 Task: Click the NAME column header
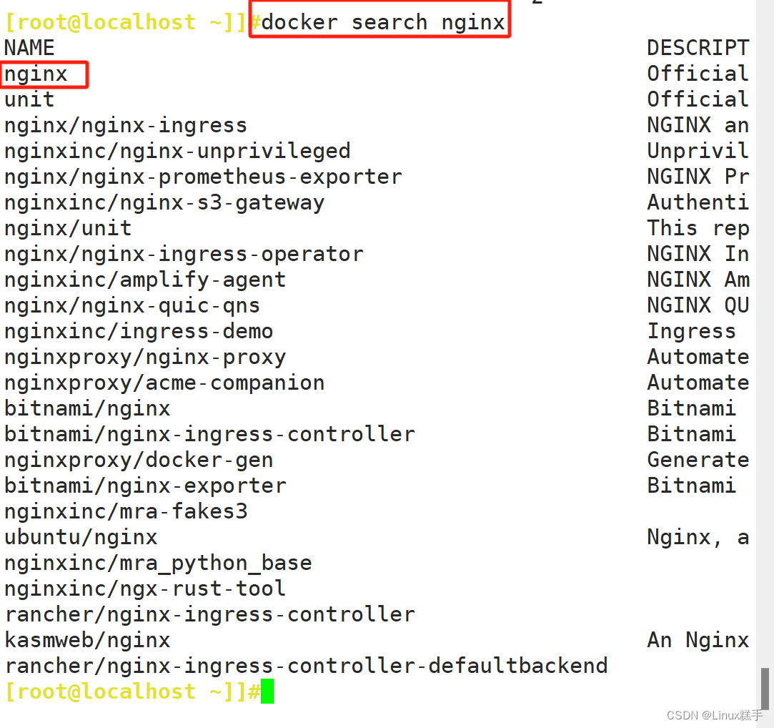point(29,48)
